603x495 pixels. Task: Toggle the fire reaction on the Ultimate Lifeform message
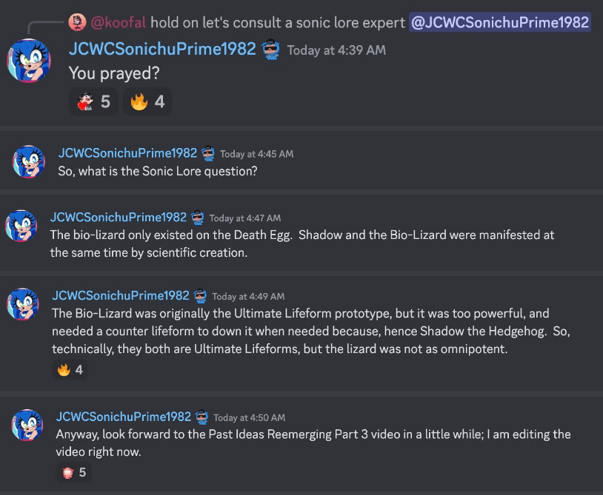70,369
